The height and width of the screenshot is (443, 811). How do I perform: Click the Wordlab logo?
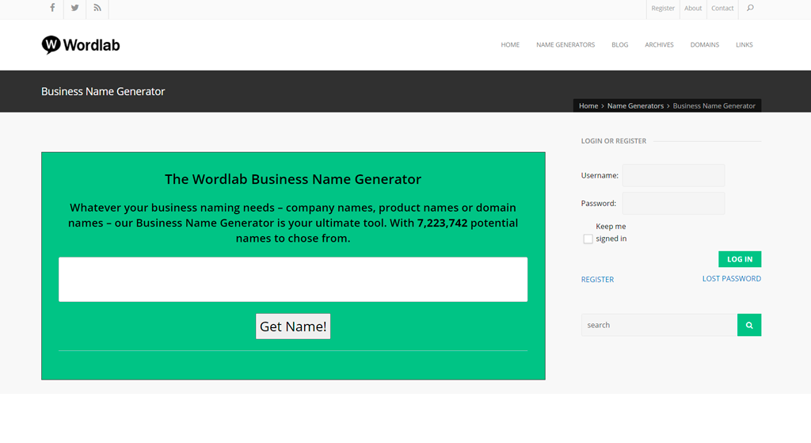tap(81, 45)
